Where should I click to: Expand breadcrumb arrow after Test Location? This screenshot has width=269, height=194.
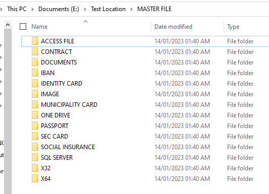[x=131, y=9]
